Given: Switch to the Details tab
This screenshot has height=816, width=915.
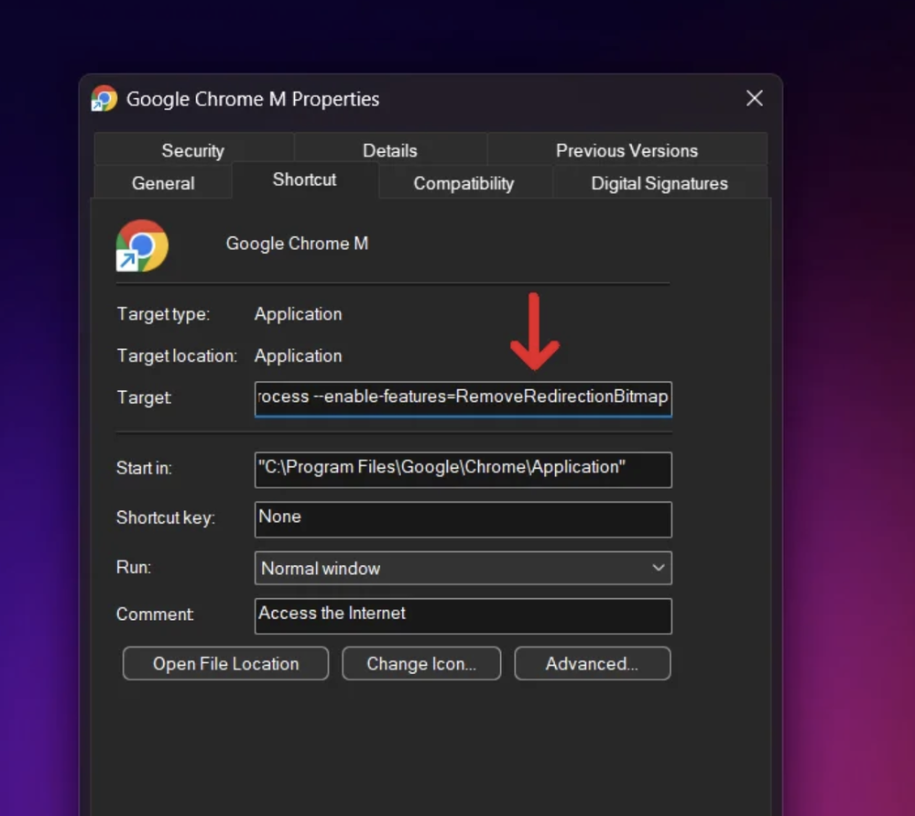Looking at the screenshot, I should tap(390, 150).
